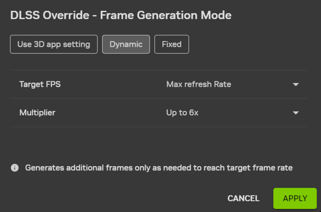The height and width of the screenshot is (212, 321).
Task: Click the info circle icon
Action: pos(15,168)
